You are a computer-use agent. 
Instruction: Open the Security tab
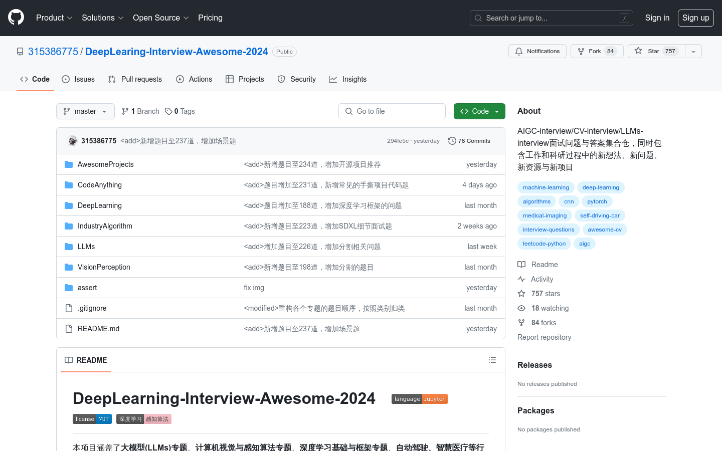tap(297, 79)
